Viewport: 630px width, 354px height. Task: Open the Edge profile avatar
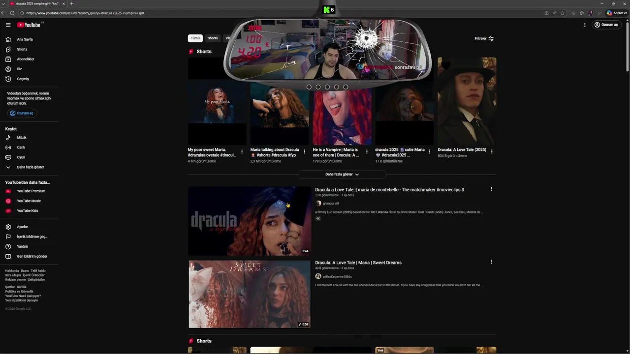pyautogui.click(x=591, y=13)
